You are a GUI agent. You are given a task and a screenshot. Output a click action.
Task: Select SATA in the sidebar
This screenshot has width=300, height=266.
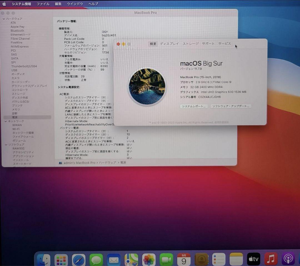(x=15, y=58)
